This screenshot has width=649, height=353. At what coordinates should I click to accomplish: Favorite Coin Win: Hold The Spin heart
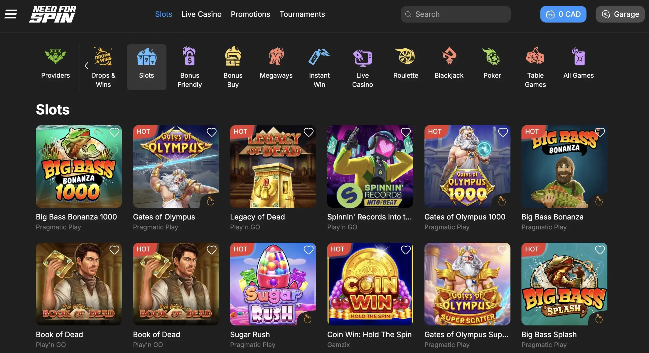(x=406, y=250)
